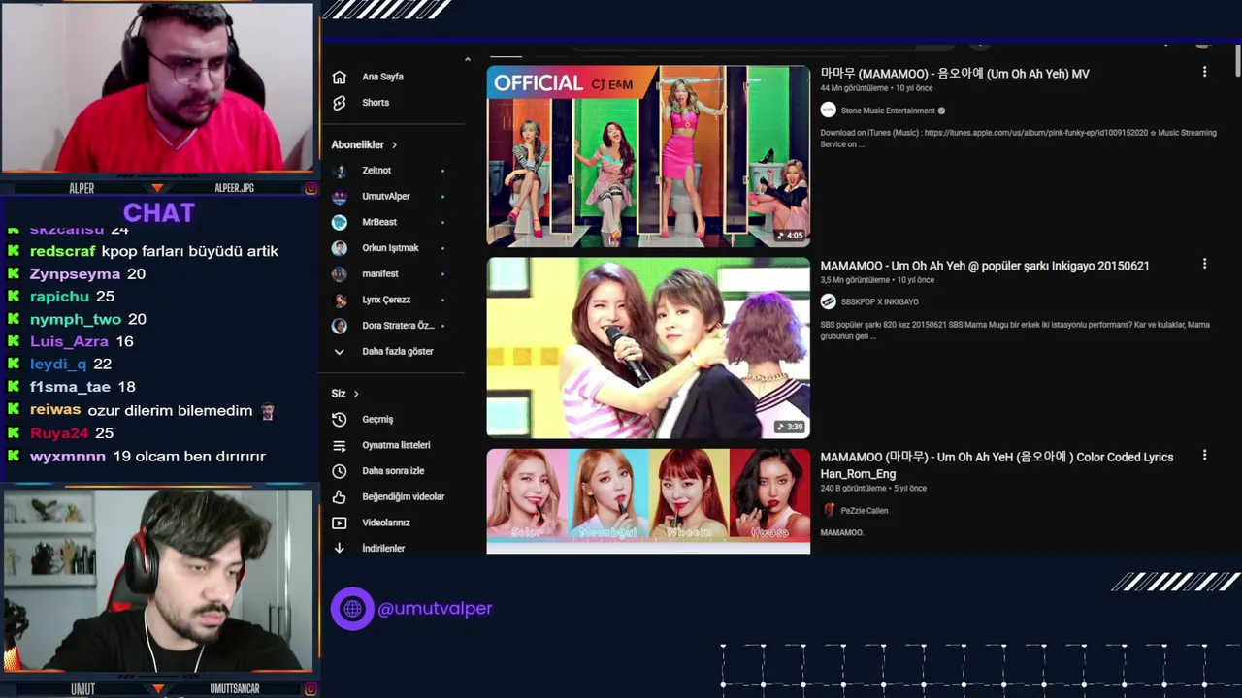
Task: Open options menu for MAMAMOO MV video
Action: point(1204,72)
